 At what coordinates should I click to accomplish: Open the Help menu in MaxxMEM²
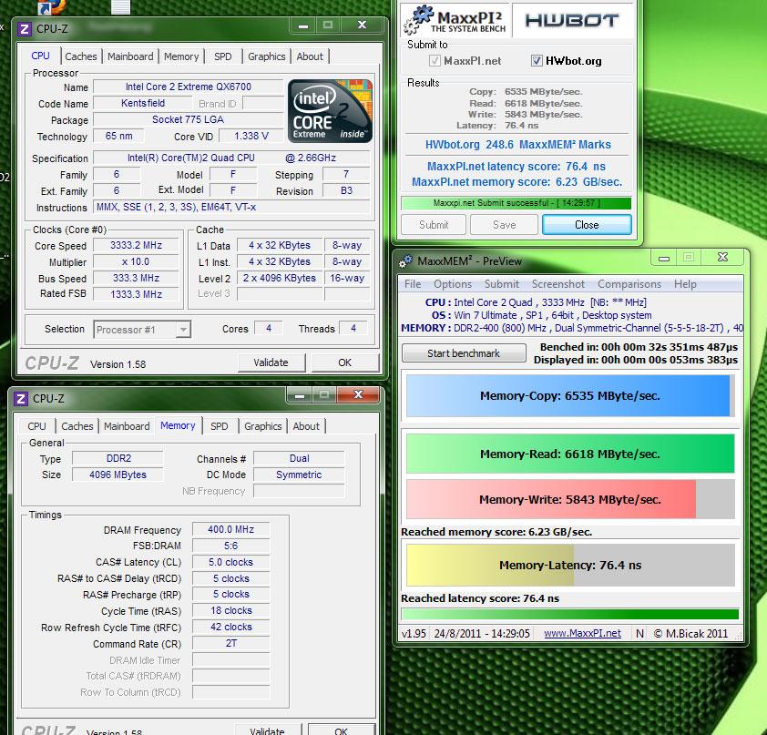click(685, 284)
